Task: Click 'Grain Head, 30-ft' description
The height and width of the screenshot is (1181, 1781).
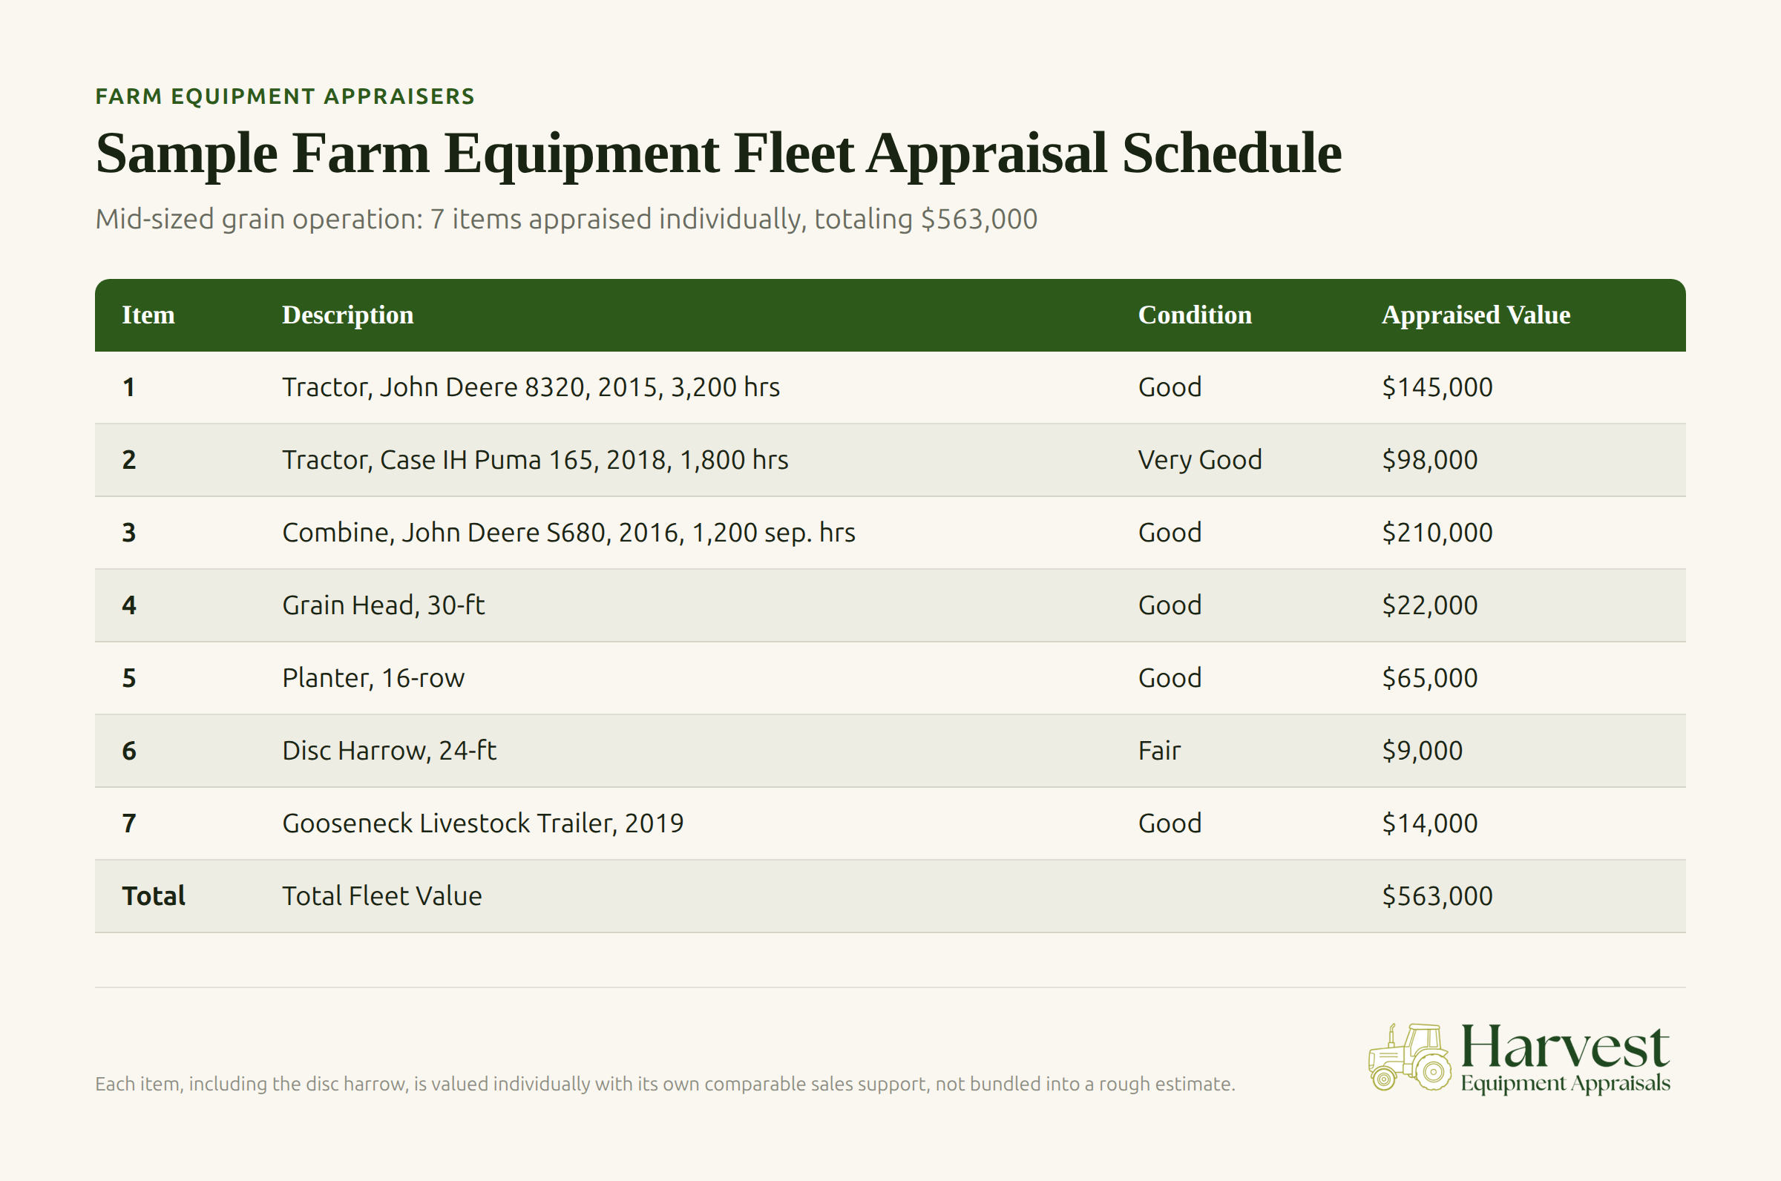Action: (x=384, y=605)
